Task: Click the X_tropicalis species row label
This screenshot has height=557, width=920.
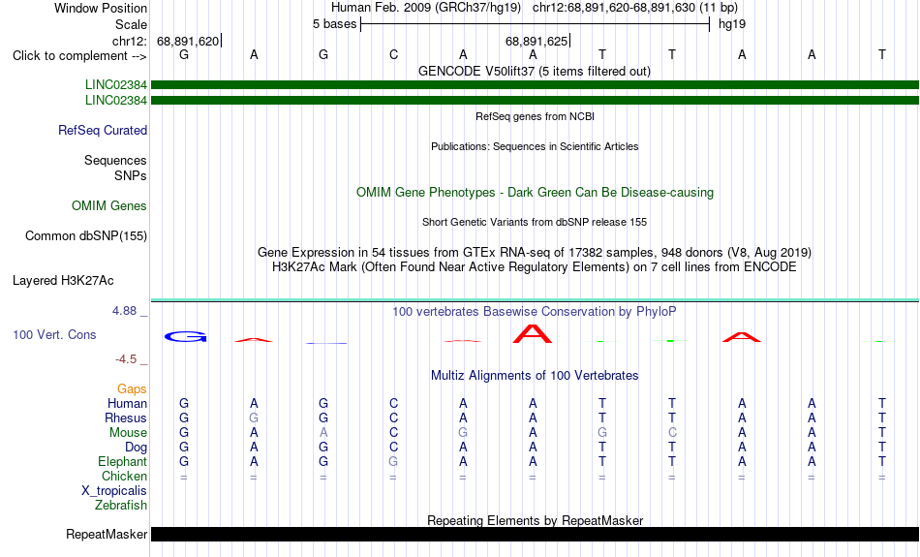Action: (x=114, y=491)
